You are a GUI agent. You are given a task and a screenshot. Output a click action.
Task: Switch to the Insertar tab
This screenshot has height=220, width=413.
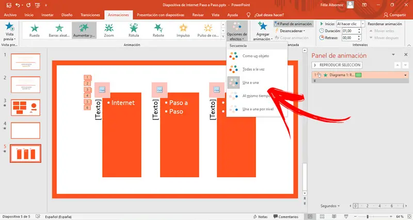(47, 15)
